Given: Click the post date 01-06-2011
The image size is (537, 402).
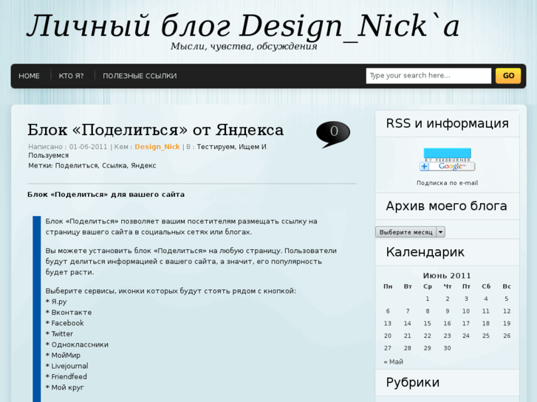Looking at the screenshot, I should 89,147.
